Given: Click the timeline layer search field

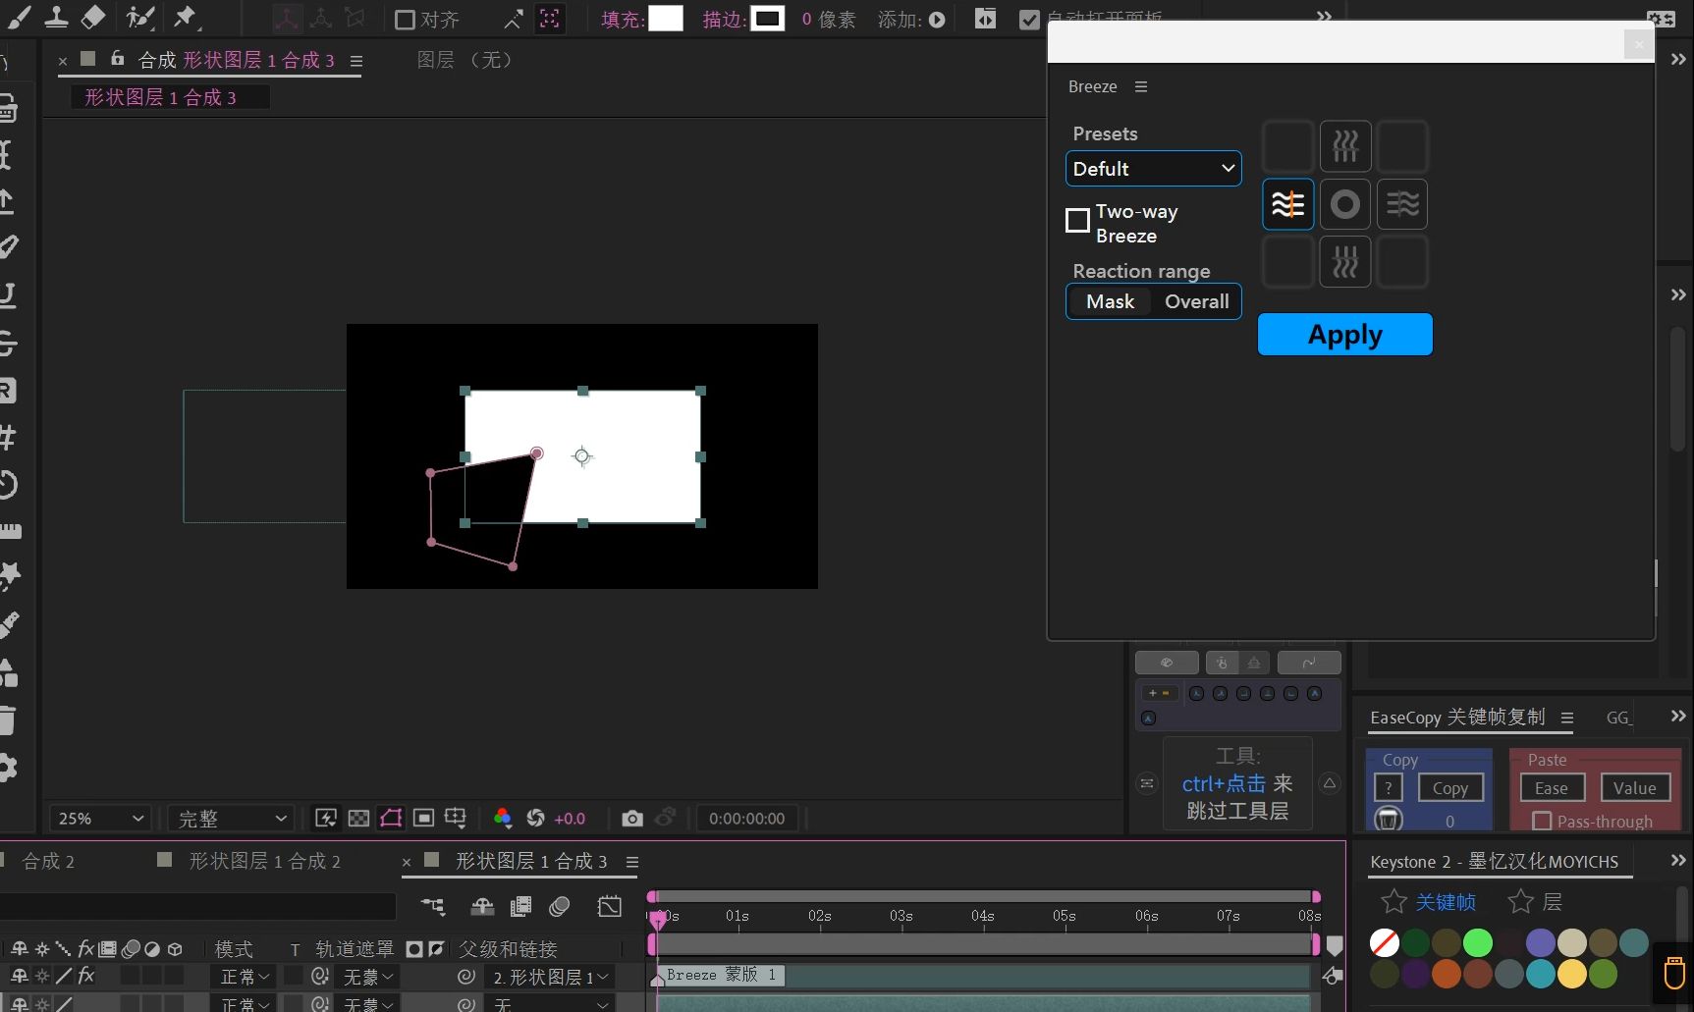Looking at the screenshot, I should (x=197, y=906).
